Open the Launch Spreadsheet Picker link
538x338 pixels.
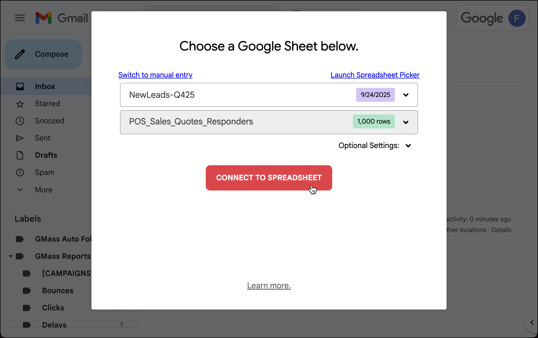pyautogui.click(x=375, y=75)
